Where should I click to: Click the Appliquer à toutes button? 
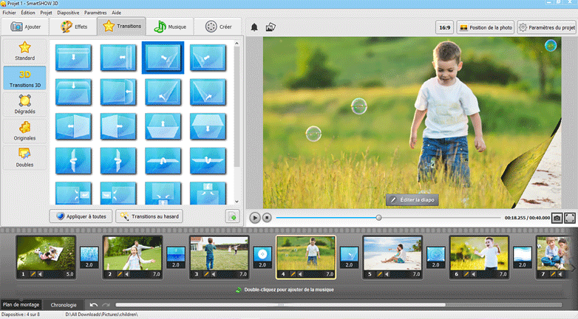coord(81,216)
